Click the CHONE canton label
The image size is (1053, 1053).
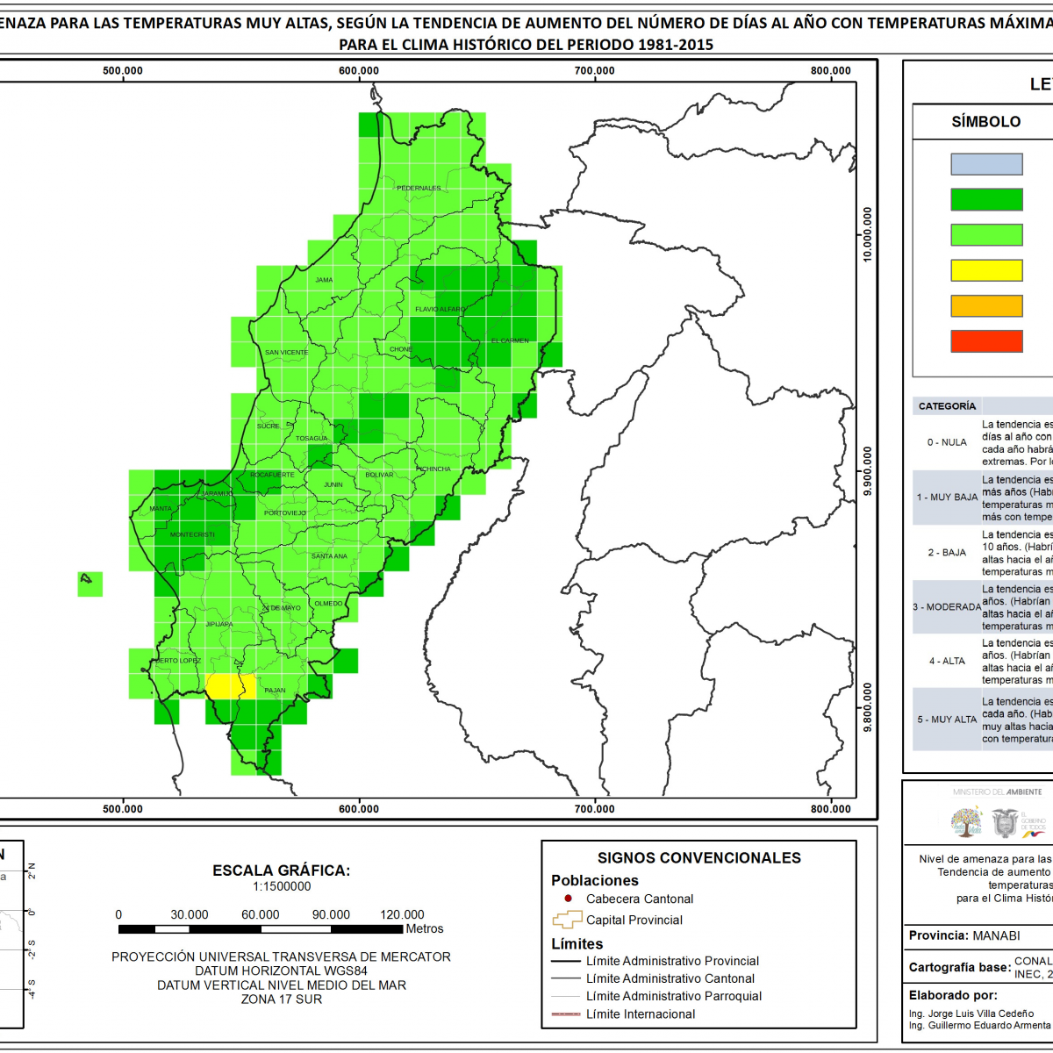[x=401, y=349]
